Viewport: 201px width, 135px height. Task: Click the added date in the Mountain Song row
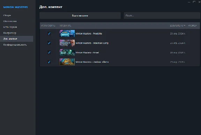pyautogui.click(x=178, y=43)
